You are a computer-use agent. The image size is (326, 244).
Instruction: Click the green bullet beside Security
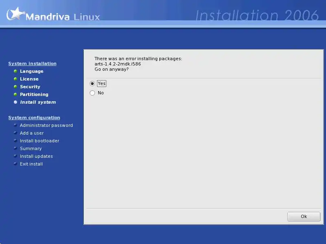pos(15,87)
